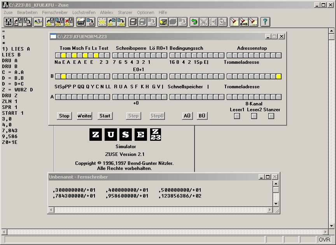Click the green undo arrow icon

coord(194,22)
